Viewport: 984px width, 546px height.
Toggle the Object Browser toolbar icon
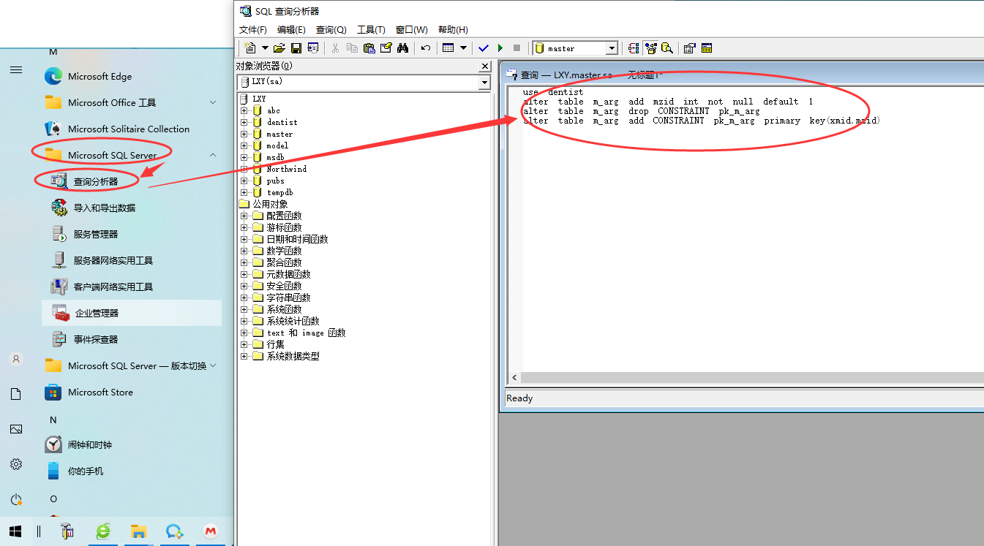650,48
